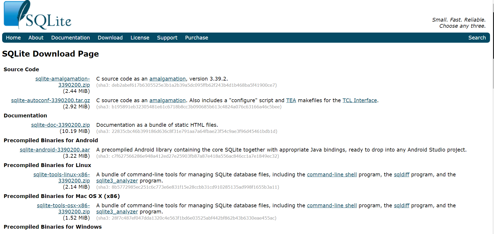Viewport: 494px width, 234px height.
Task: Click Search in the navigation bar
Action: [477, 38]
